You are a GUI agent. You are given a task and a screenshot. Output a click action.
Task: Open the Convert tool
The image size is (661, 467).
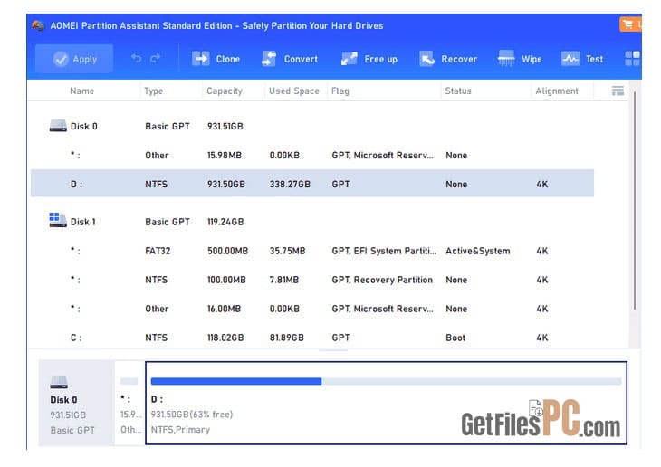[x=290, y=59]
